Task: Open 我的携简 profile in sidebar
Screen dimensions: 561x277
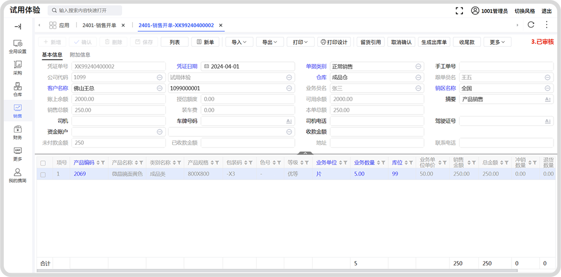Action: (18, 175)
